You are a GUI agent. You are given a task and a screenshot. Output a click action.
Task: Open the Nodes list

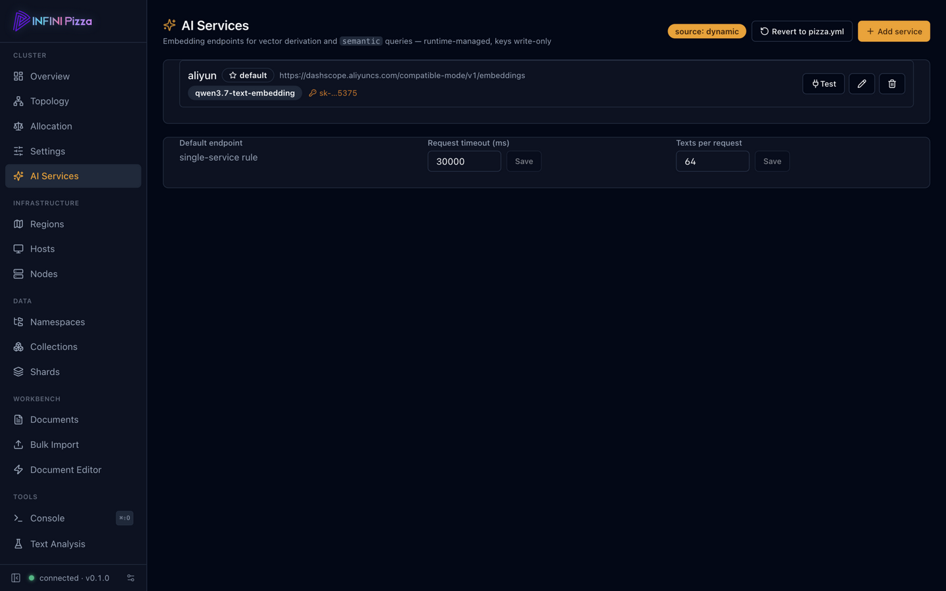[73, 274]
